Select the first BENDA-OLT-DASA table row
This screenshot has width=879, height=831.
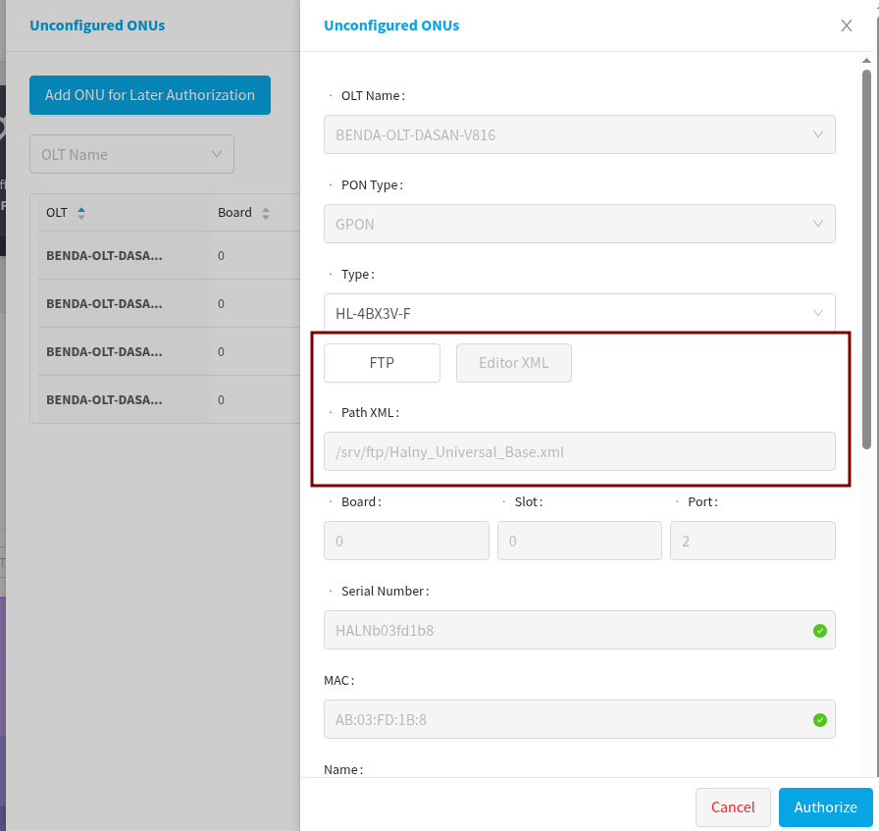pos(104,255)
